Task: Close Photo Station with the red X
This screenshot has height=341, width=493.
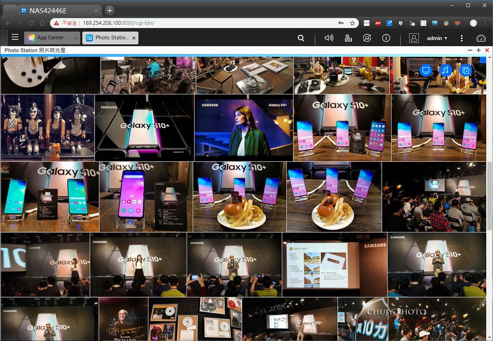Action: (487, 50)
